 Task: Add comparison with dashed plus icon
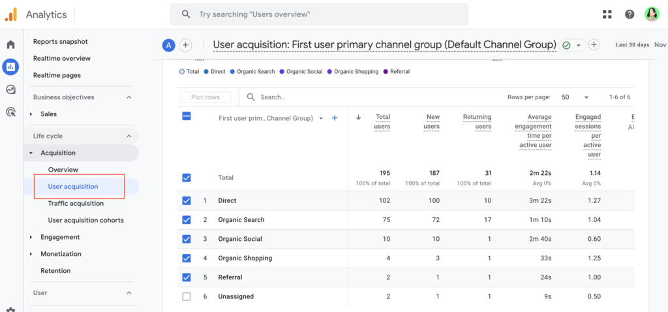[185, 45]
